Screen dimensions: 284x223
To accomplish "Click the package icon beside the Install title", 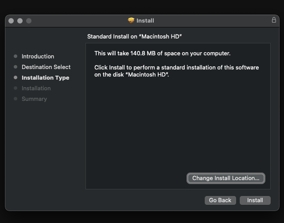I will (x=131, y=20).
